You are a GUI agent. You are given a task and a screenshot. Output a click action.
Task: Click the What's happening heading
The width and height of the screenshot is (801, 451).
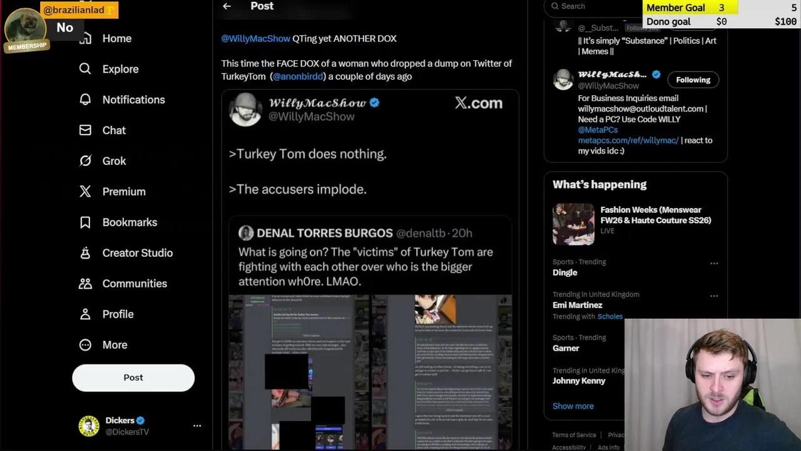[599, 184]
